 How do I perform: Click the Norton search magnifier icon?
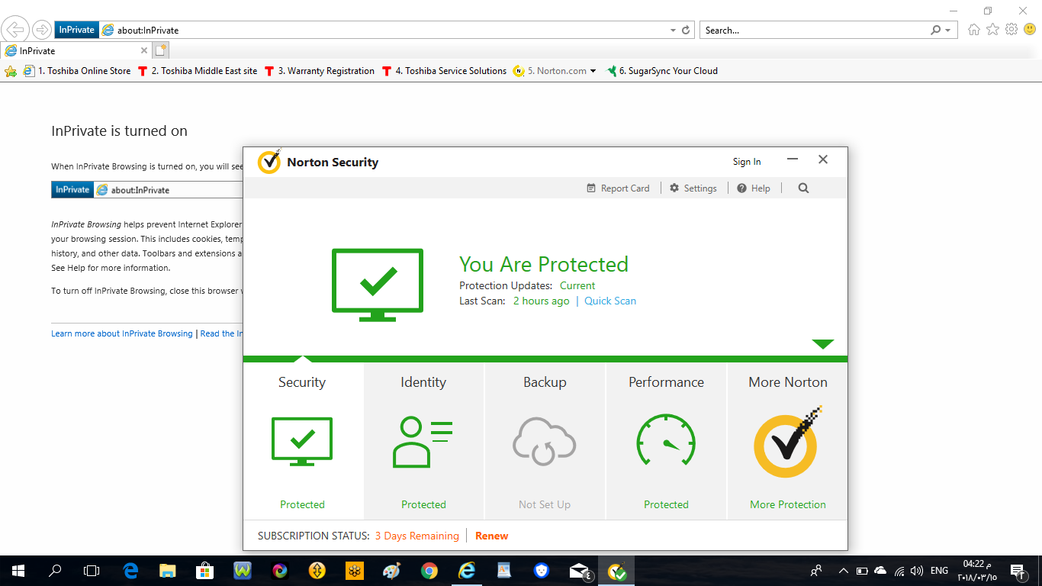pyautogui.click(x=803, y=188)
